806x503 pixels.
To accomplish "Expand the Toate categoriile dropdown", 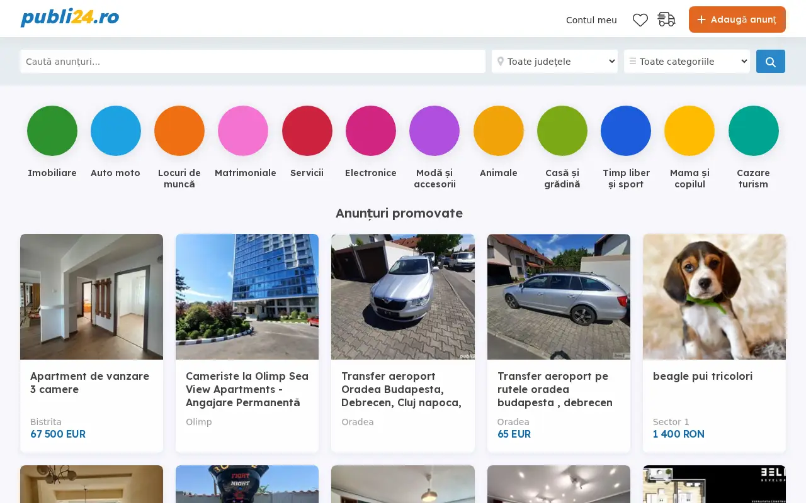I will pyautogui.click(x=687, y=62).
